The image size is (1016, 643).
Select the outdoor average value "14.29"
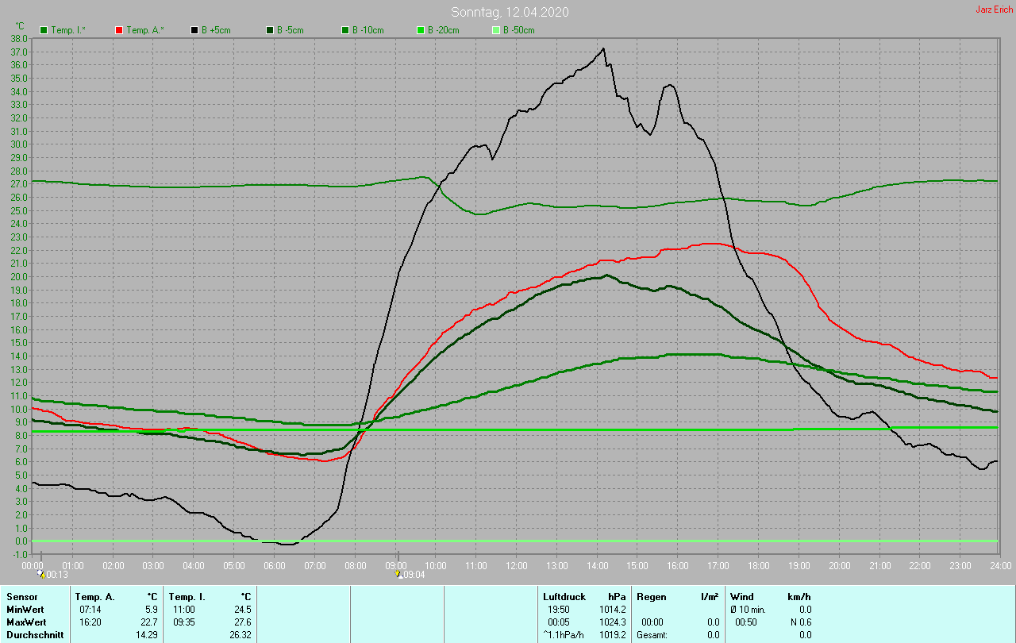146,635
